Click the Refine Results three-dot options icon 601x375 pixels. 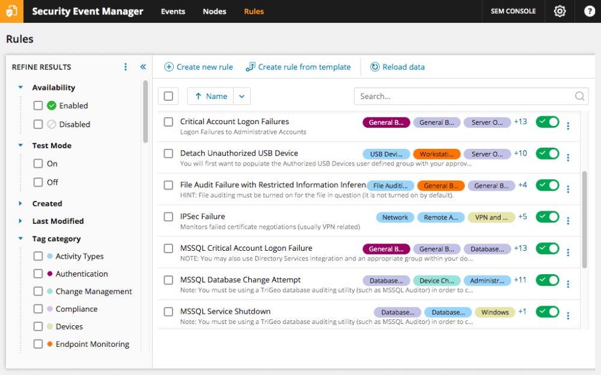tap(125, 67)
